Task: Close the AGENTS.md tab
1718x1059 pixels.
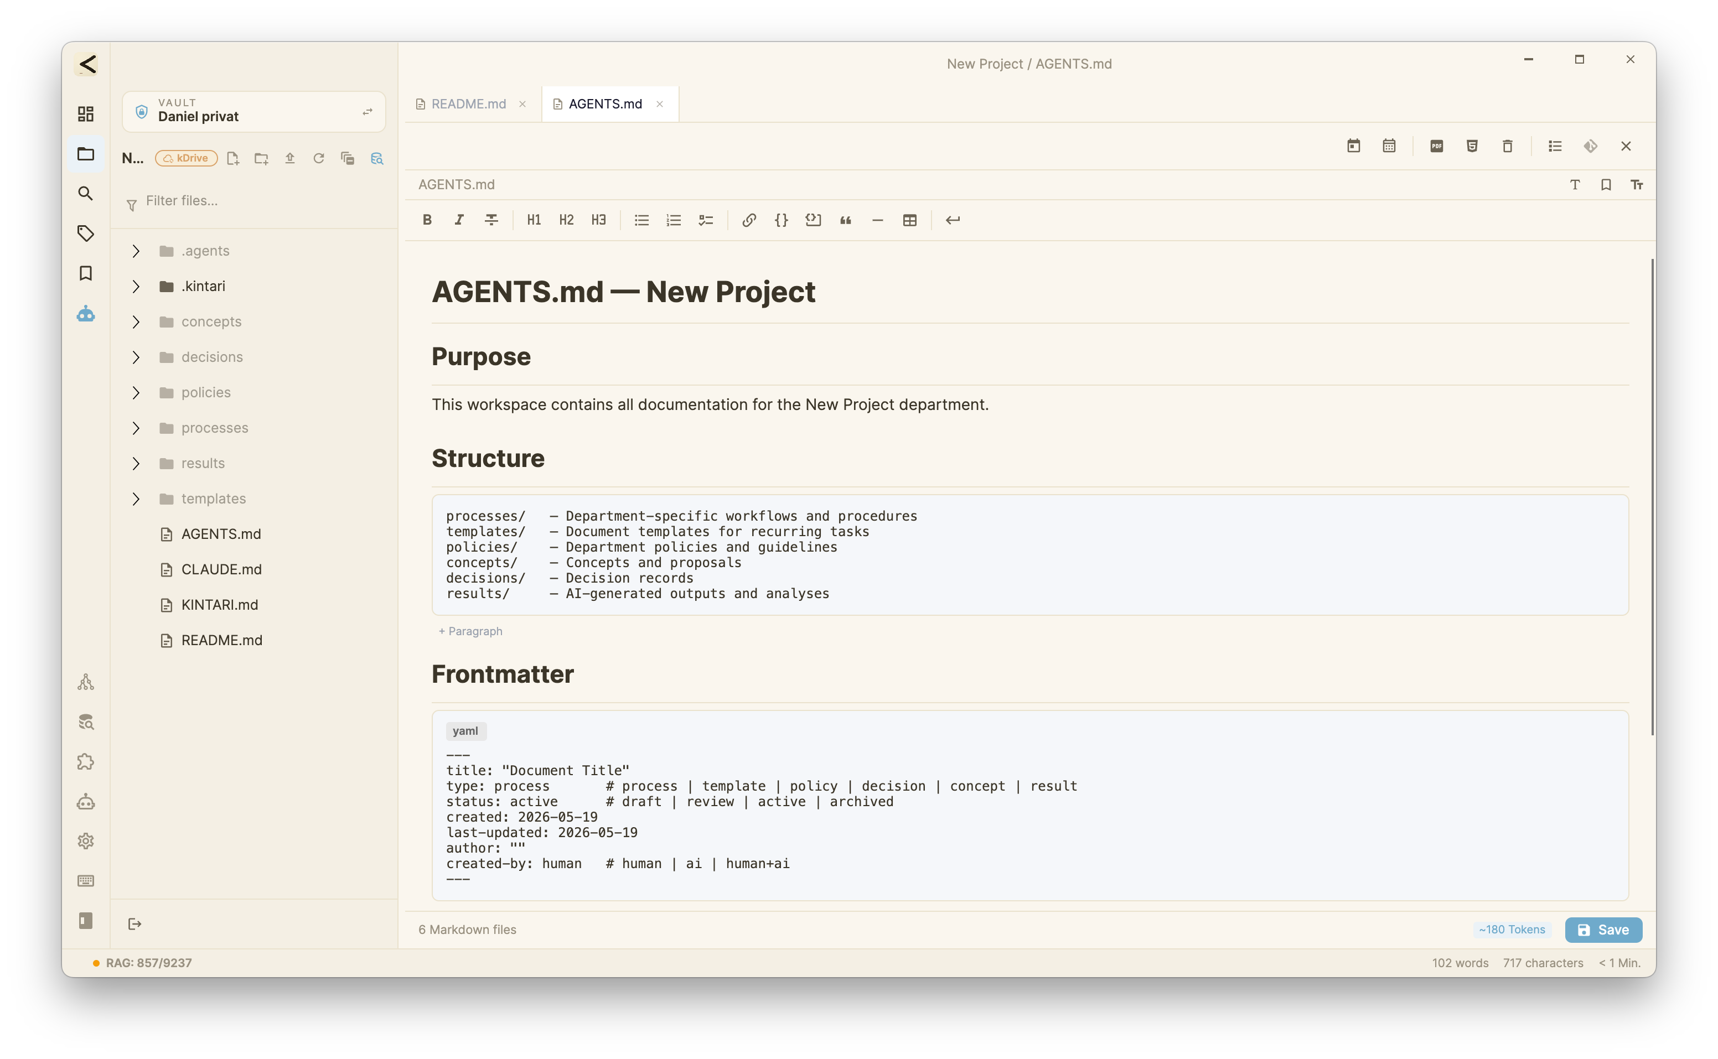Action: [x=660, y=105]
